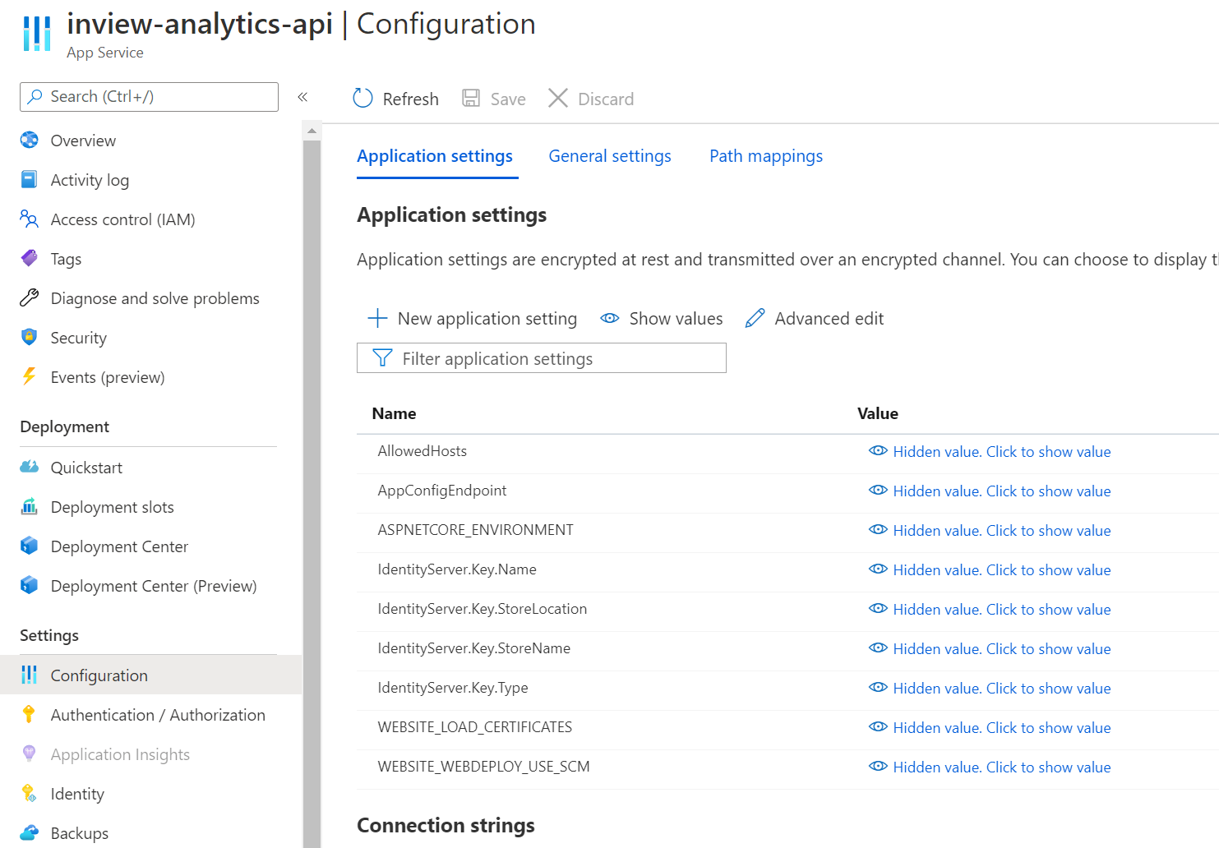Switch to Path mappings tab
Screen dimensions: 1219x848
(766, 156)
